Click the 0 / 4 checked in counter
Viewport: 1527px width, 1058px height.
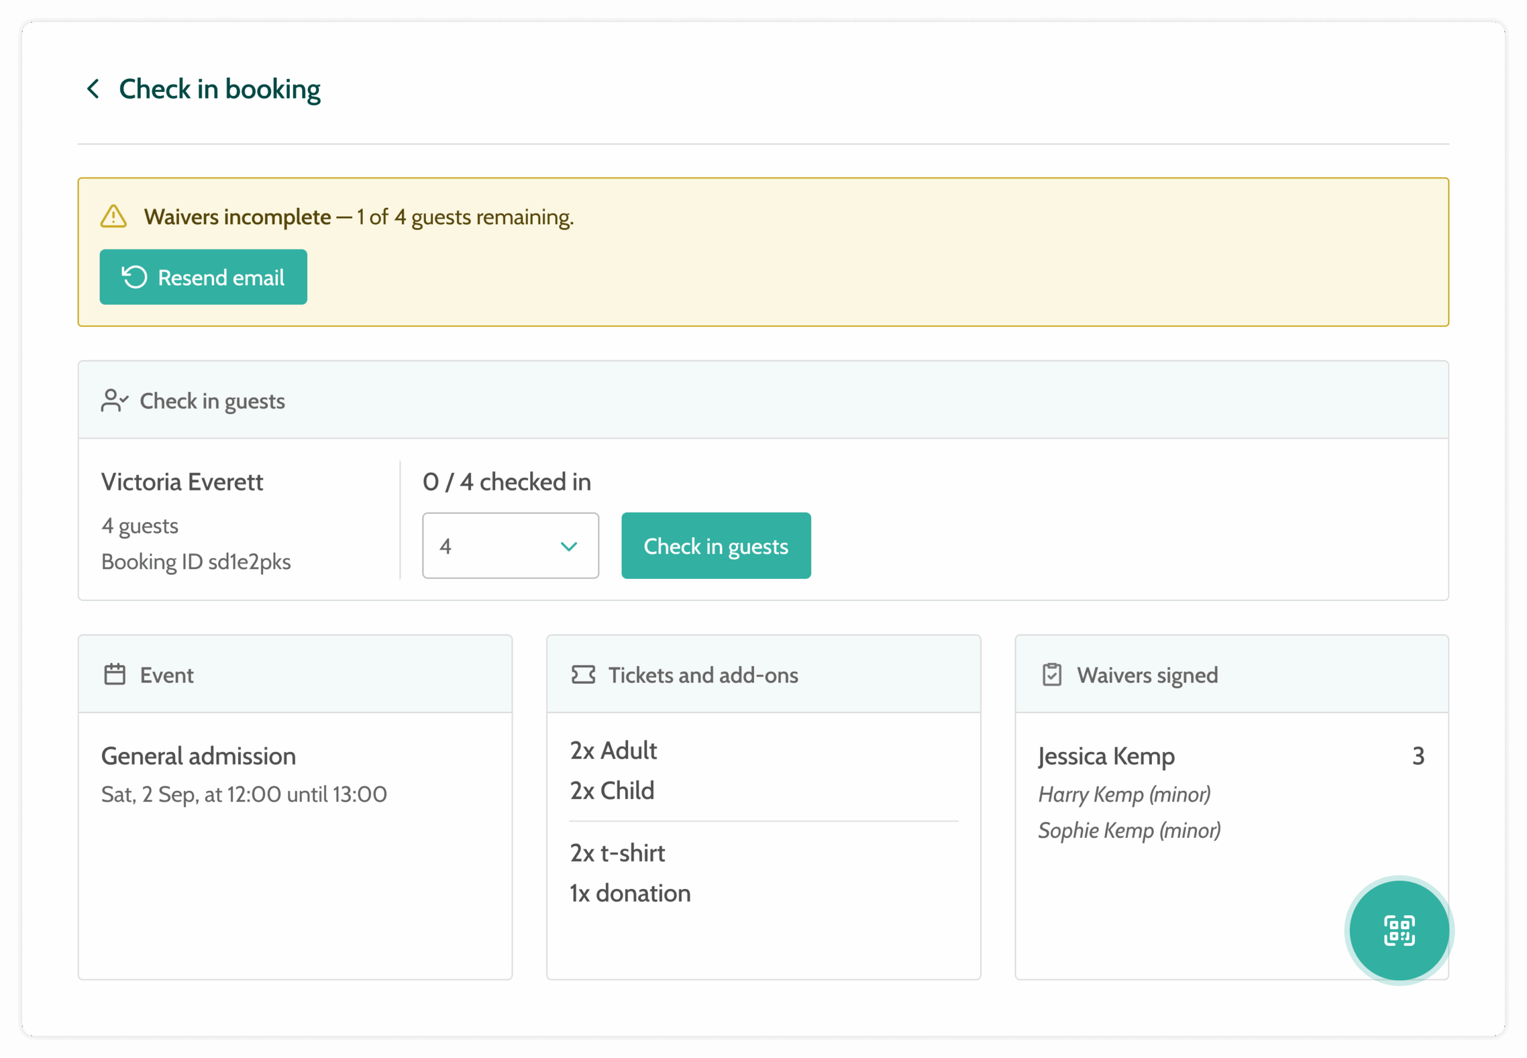(x=507, y=482)
